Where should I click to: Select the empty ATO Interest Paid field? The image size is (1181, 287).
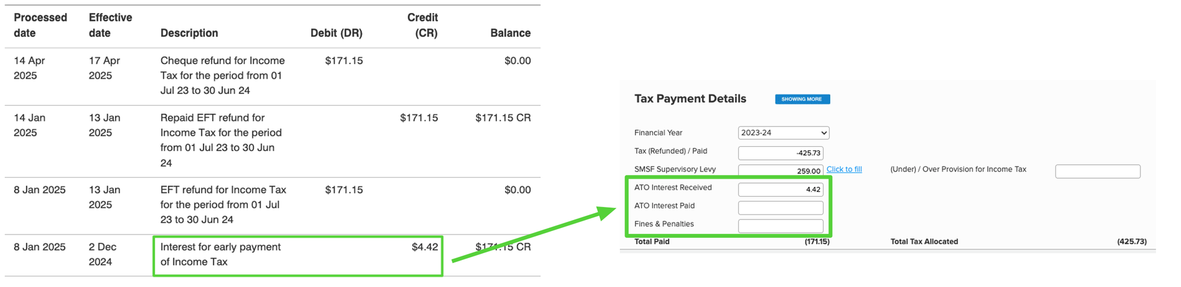click(781, 208)
